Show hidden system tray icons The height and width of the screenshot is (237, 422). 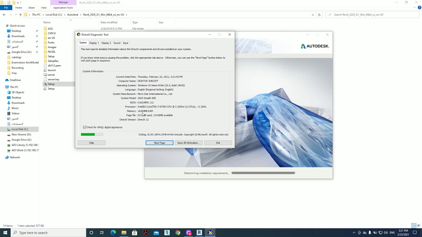click(354, 233)
